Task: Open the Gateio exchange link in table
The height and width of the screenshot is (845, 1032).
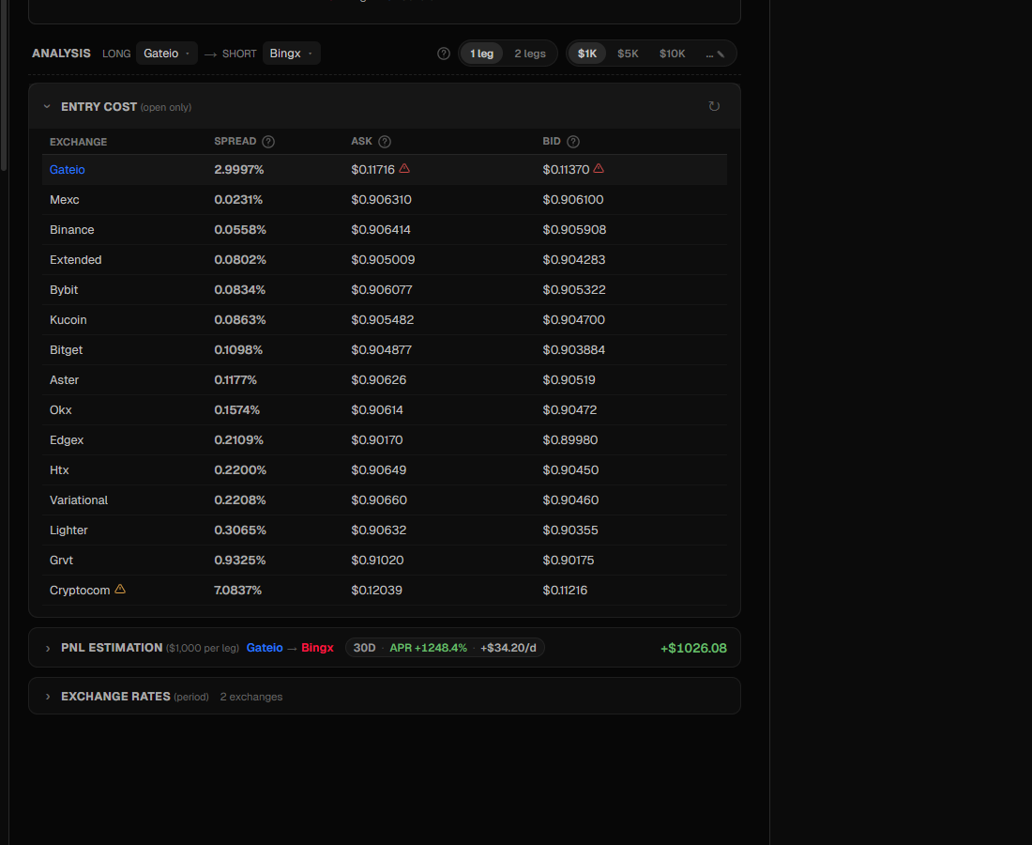Action: tap(68, 169)
